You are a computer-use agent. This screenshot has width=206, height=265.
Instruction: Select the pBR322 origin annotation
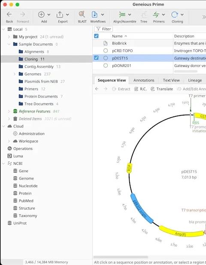(x=142, y=208)
